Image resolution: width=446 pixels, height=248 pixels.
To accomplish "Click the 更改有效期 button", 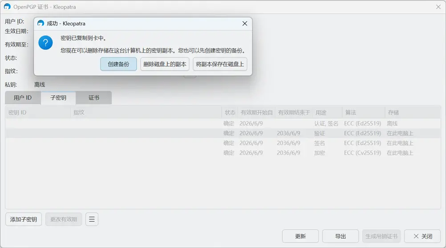I will point(64,219).
